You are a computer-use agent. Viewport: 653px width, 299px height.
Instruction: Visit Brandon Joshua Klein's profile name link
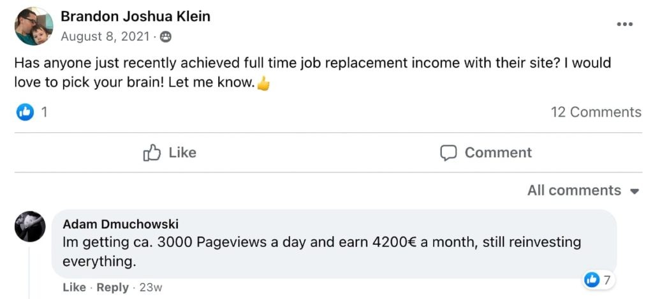(135, 17)
